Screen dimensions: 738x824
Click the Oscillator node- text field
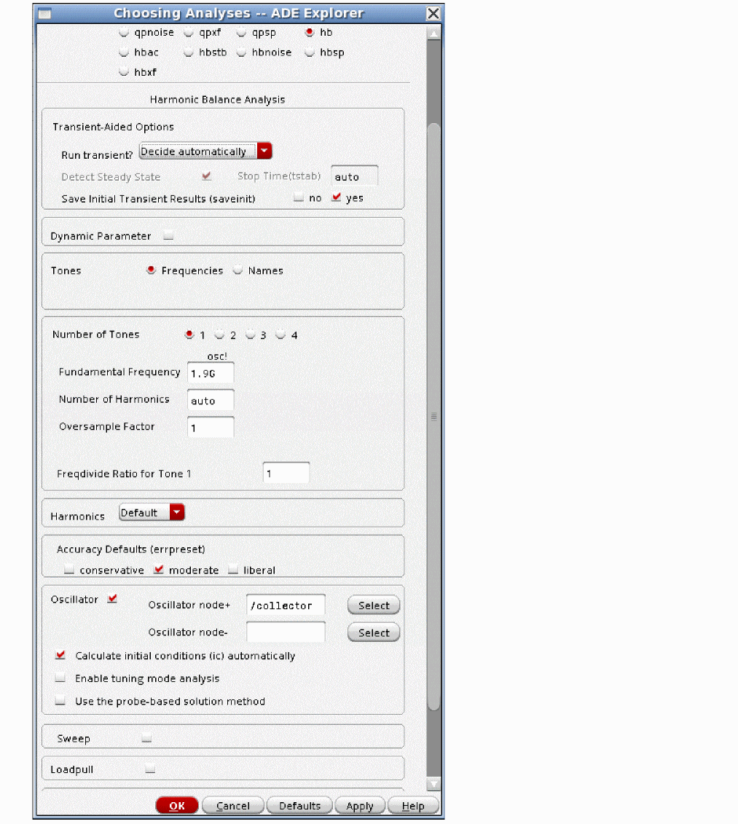tap(286, 632)
